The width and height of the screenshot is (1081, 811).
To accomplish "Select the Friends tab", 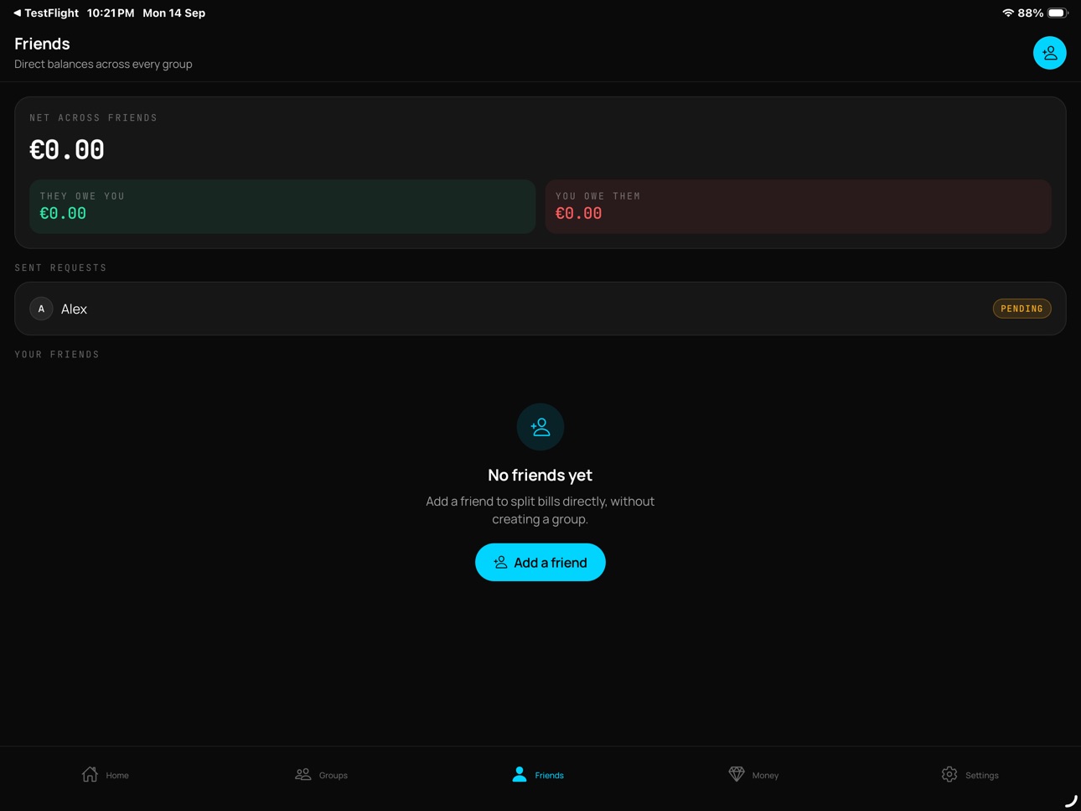I will click(x=538, y=775).
